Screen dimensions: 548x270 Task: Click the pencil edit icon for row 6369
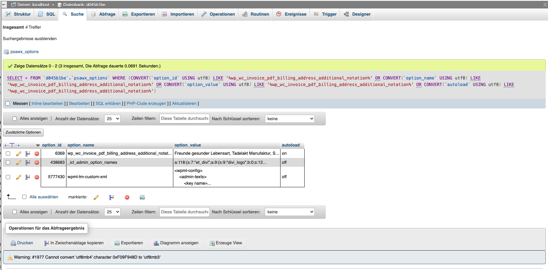[19, 154]
